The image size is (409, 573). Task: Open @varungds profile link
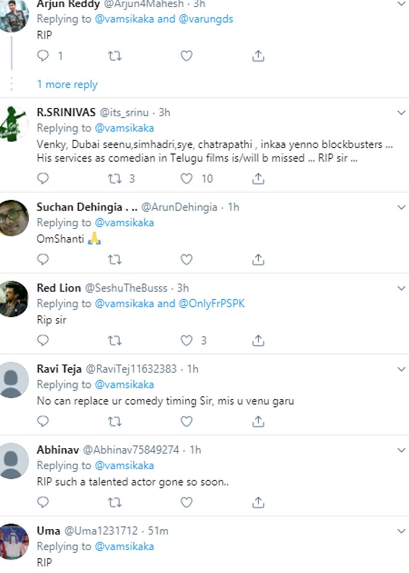coord(206,20)
